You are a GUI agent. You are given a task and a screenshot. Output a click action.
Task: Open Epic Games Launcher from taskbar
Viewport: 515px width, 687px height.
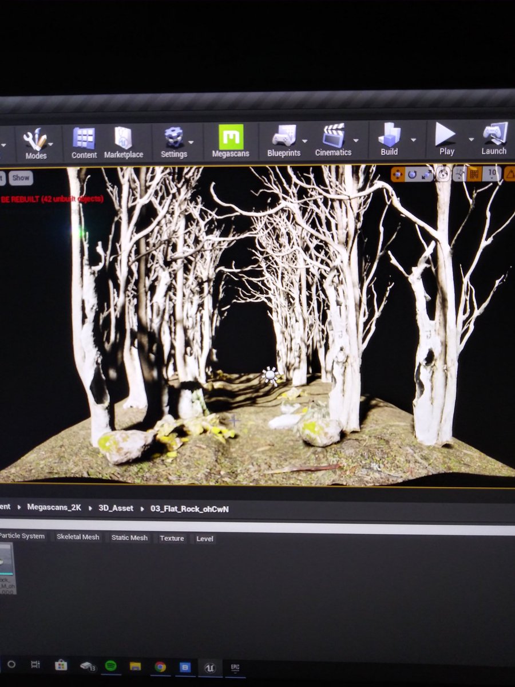coord(235,667)
